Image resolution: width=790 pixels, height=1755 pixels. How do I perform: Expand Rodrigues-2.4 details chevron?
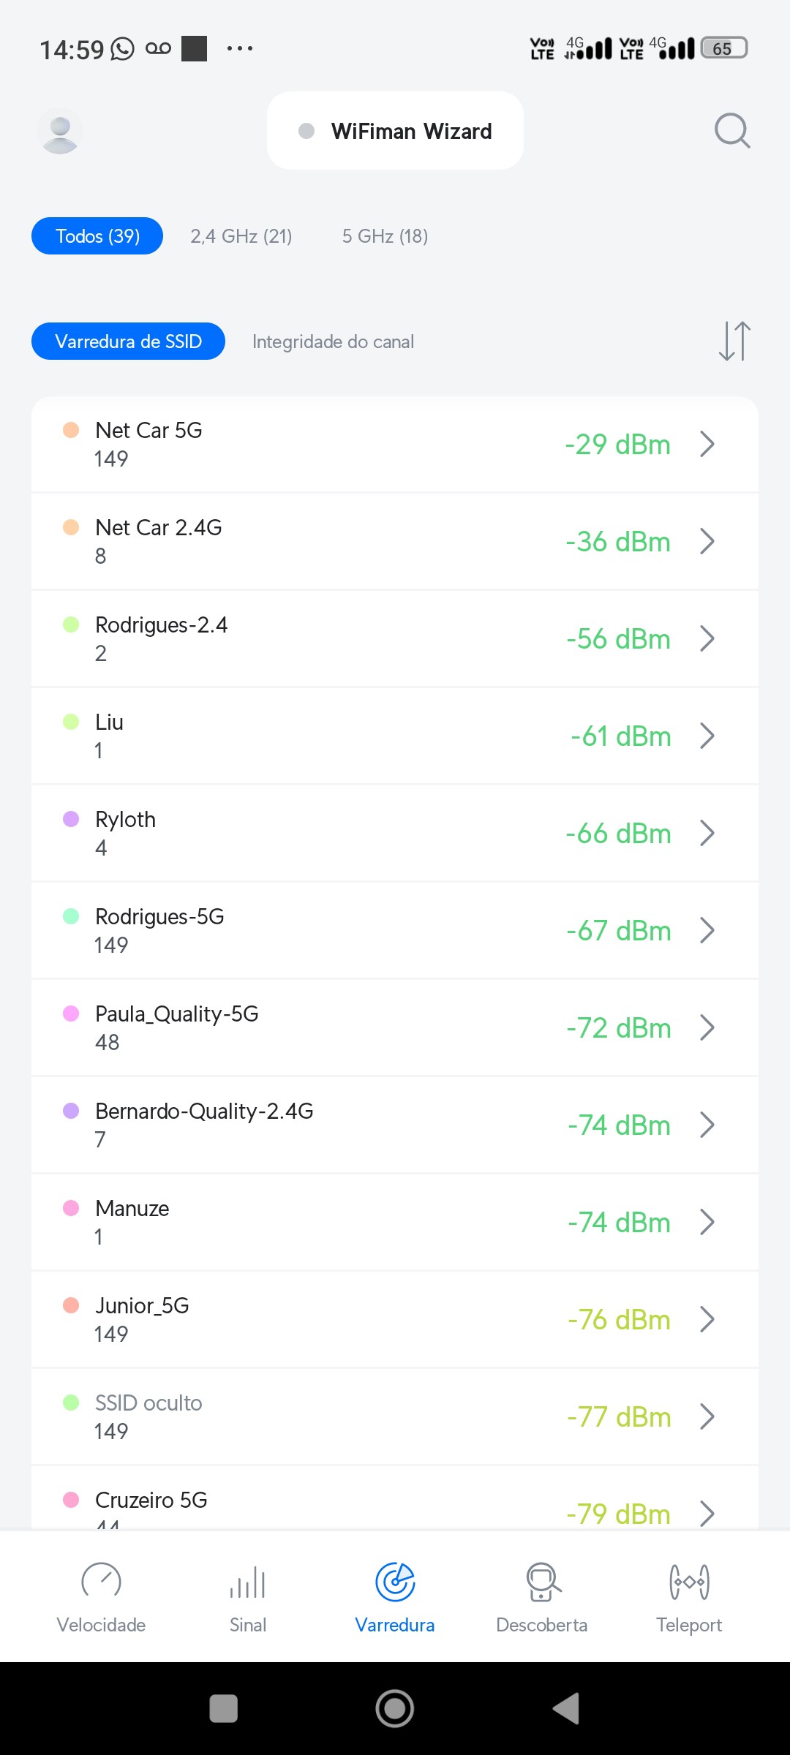tap(707, 638)
